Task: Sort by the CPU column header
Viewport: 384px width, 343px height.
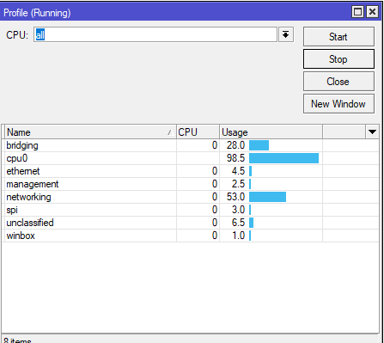Action: click(198, 132)
